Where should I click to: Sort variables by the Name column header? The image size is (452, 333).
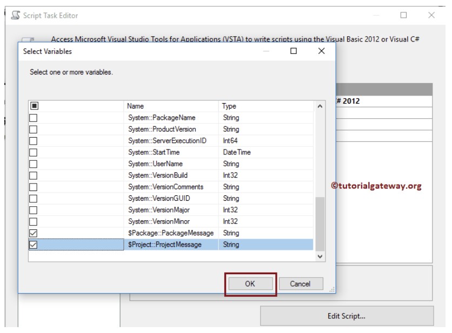[x=171, y=106]
